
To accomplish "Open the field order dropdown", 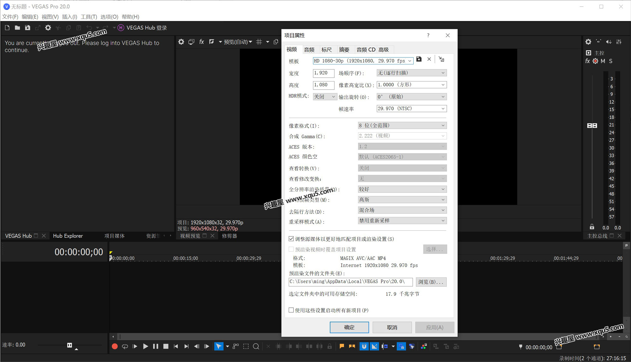I will tap(412, 73).
